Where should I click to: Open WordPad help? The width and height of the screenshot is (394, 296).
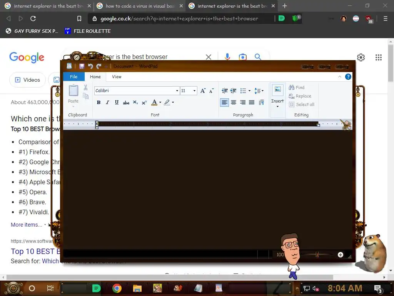pyautogui.click(x=348, y=77)
